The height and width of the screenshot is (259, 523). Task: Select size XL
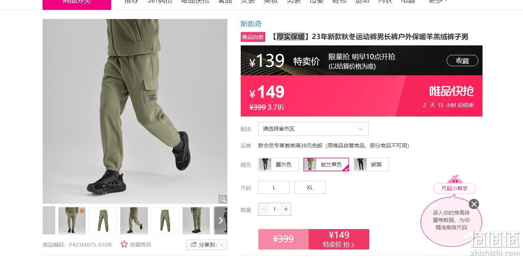(x=310, y=187)
